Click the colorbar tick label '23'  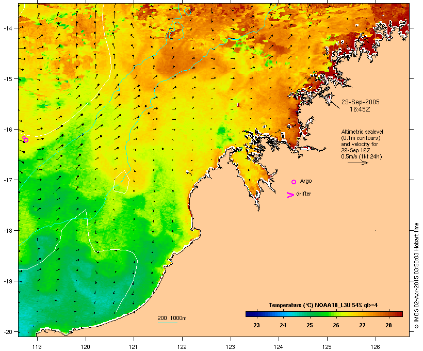(x=256, y=325)
